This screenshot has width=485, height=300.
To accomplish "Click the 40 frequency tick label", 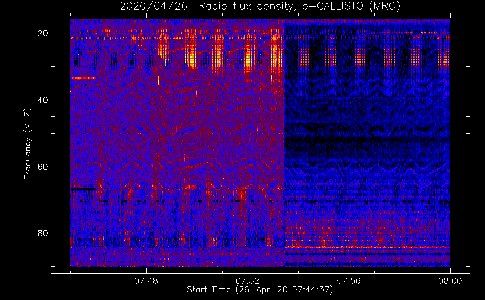I will 43,100.
